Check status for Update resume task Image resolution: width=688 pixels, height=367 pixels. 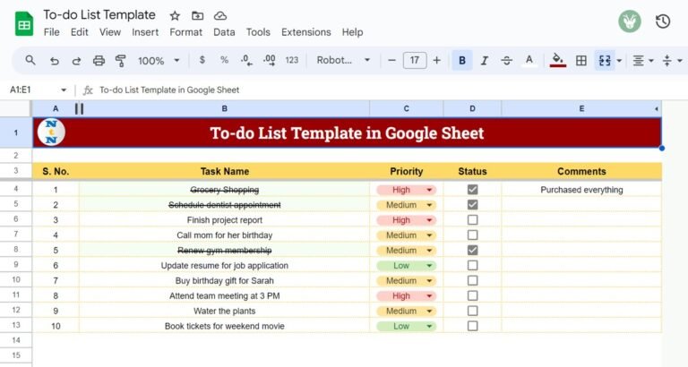(x=472, y=265)
